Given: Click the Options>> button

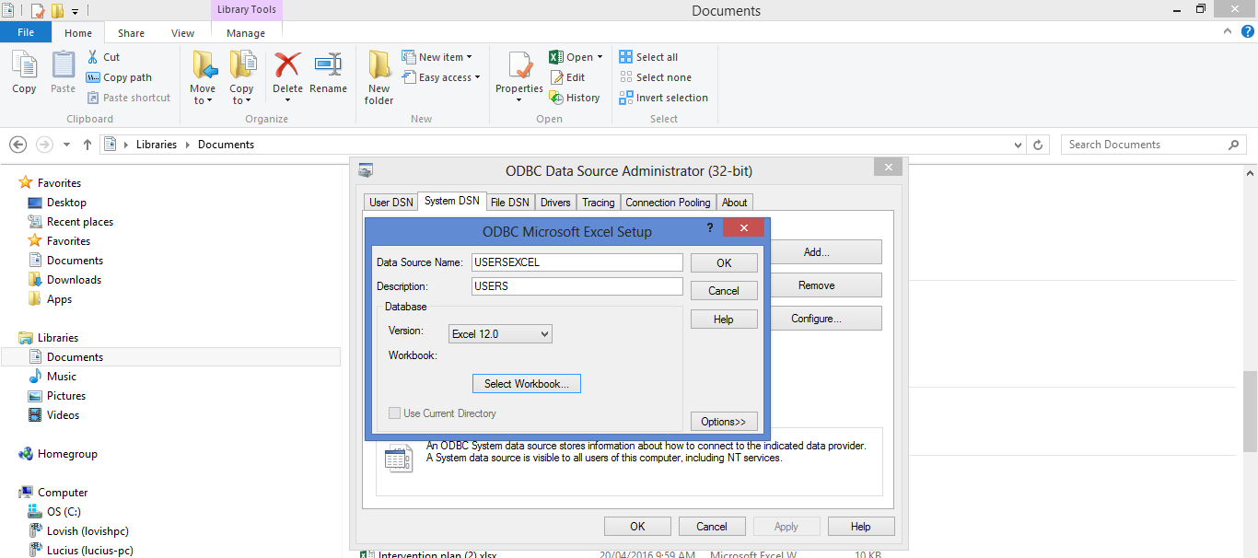Looking at the screenshot, I should (x=724, y=422).
